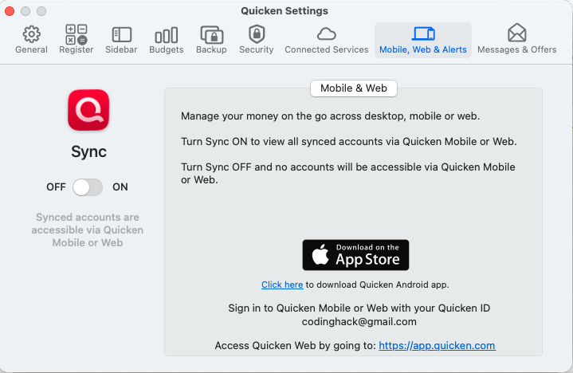Click the codinghack@gmail.com Quicken ID text

click(359, 322)
